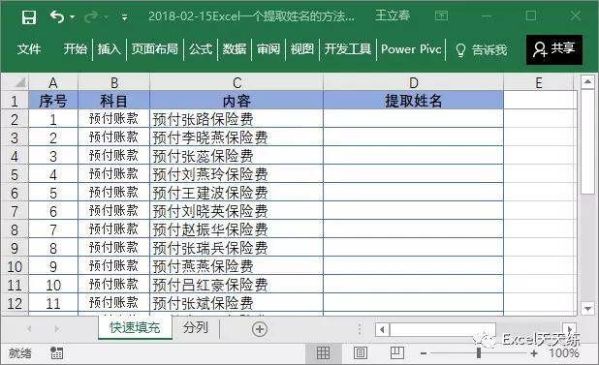Select column C header
Viewport: 599px width, 365px height.
236,82
